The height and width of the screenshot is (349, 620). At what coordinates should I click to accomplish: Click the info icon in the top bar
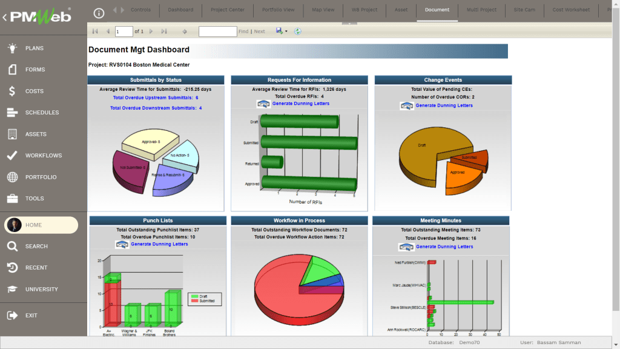pyautogui.click(x=99, y=12)
